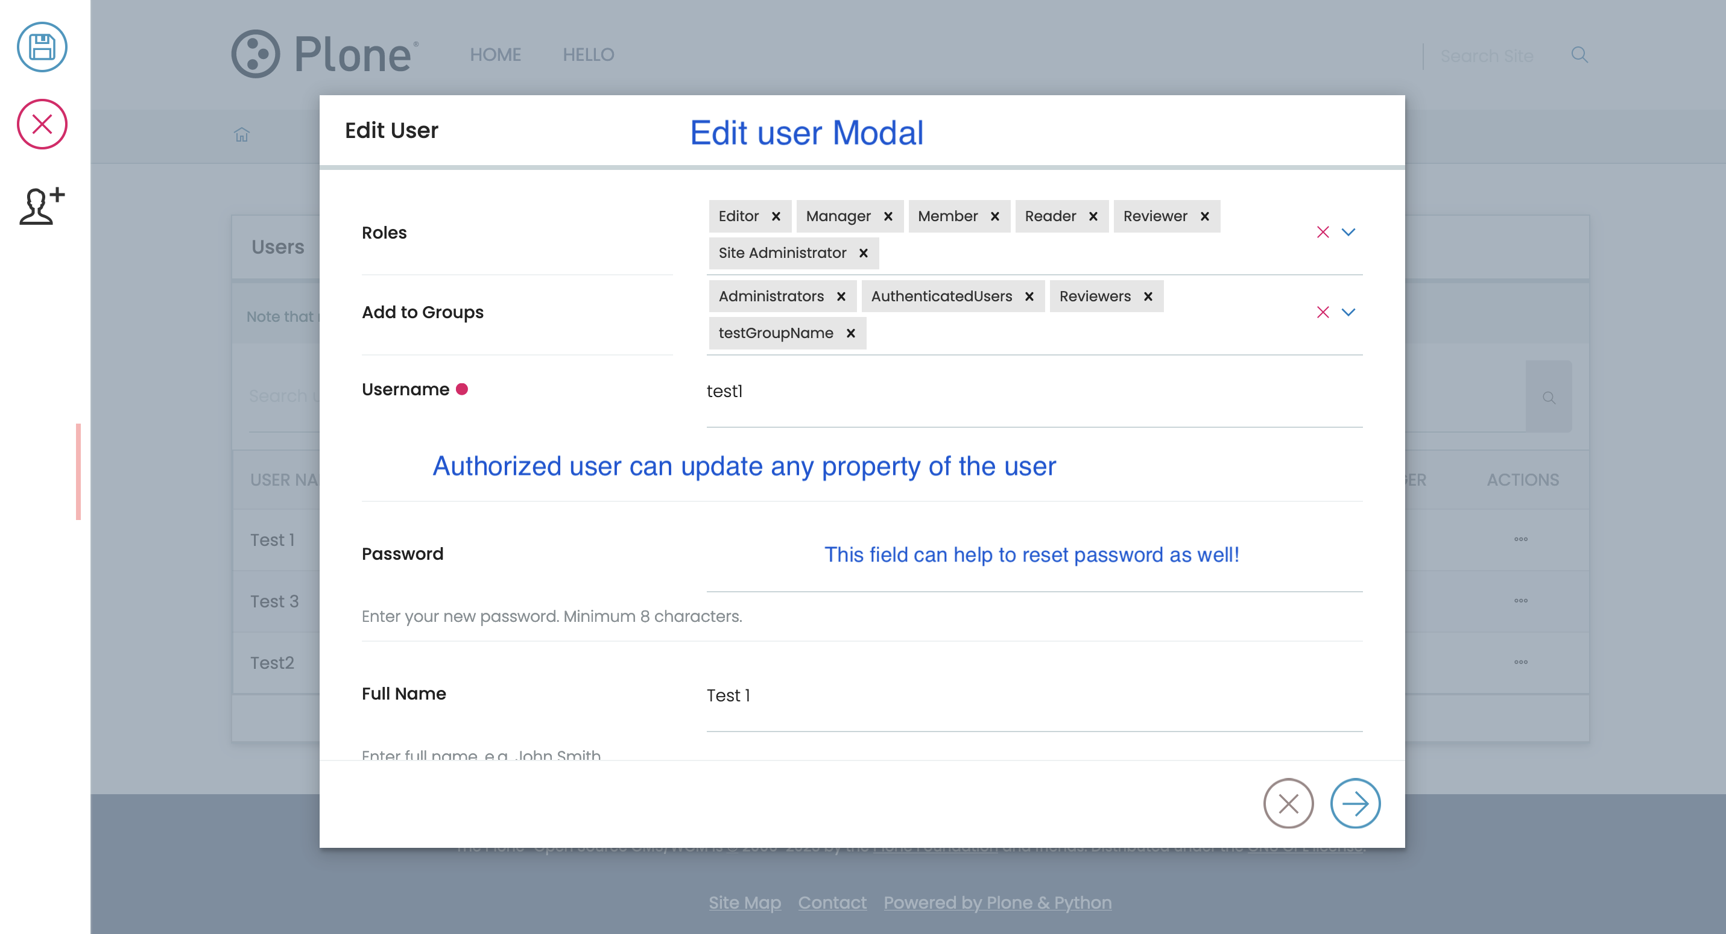Open actions menu for Test 1 row
Screen dimensions: 1726x934
point(1520,540)
